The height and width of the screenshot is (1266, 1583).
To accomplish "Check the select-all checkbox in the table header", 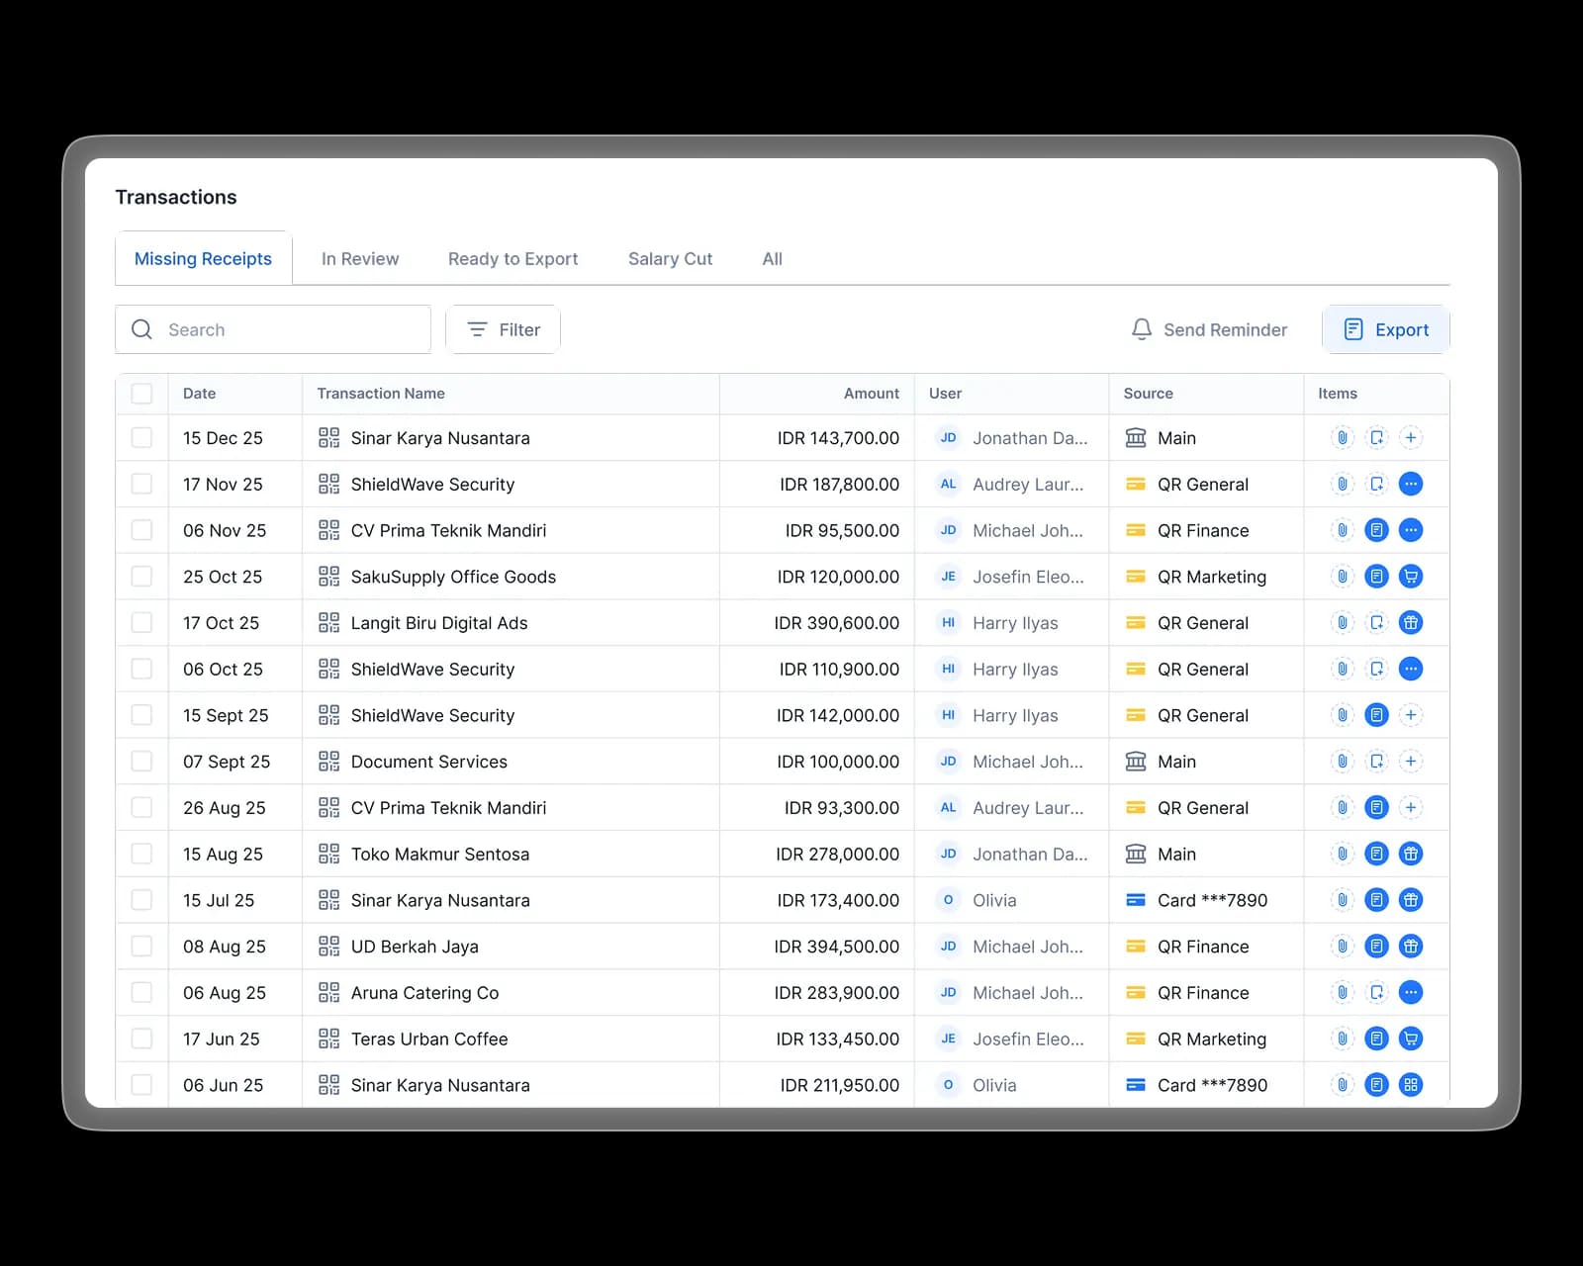I will (141, 393).
